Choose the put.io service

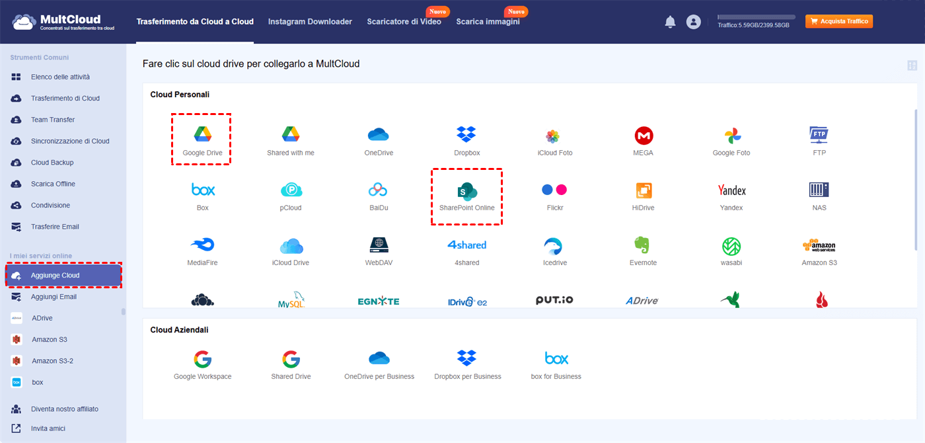click(554, 300)
